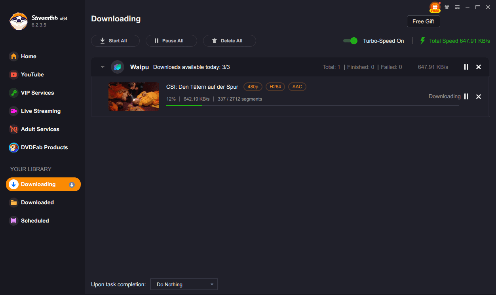Open the Upon task completion dropdown
The width and height of the screenshot is (496, 295).
[184, 284]
